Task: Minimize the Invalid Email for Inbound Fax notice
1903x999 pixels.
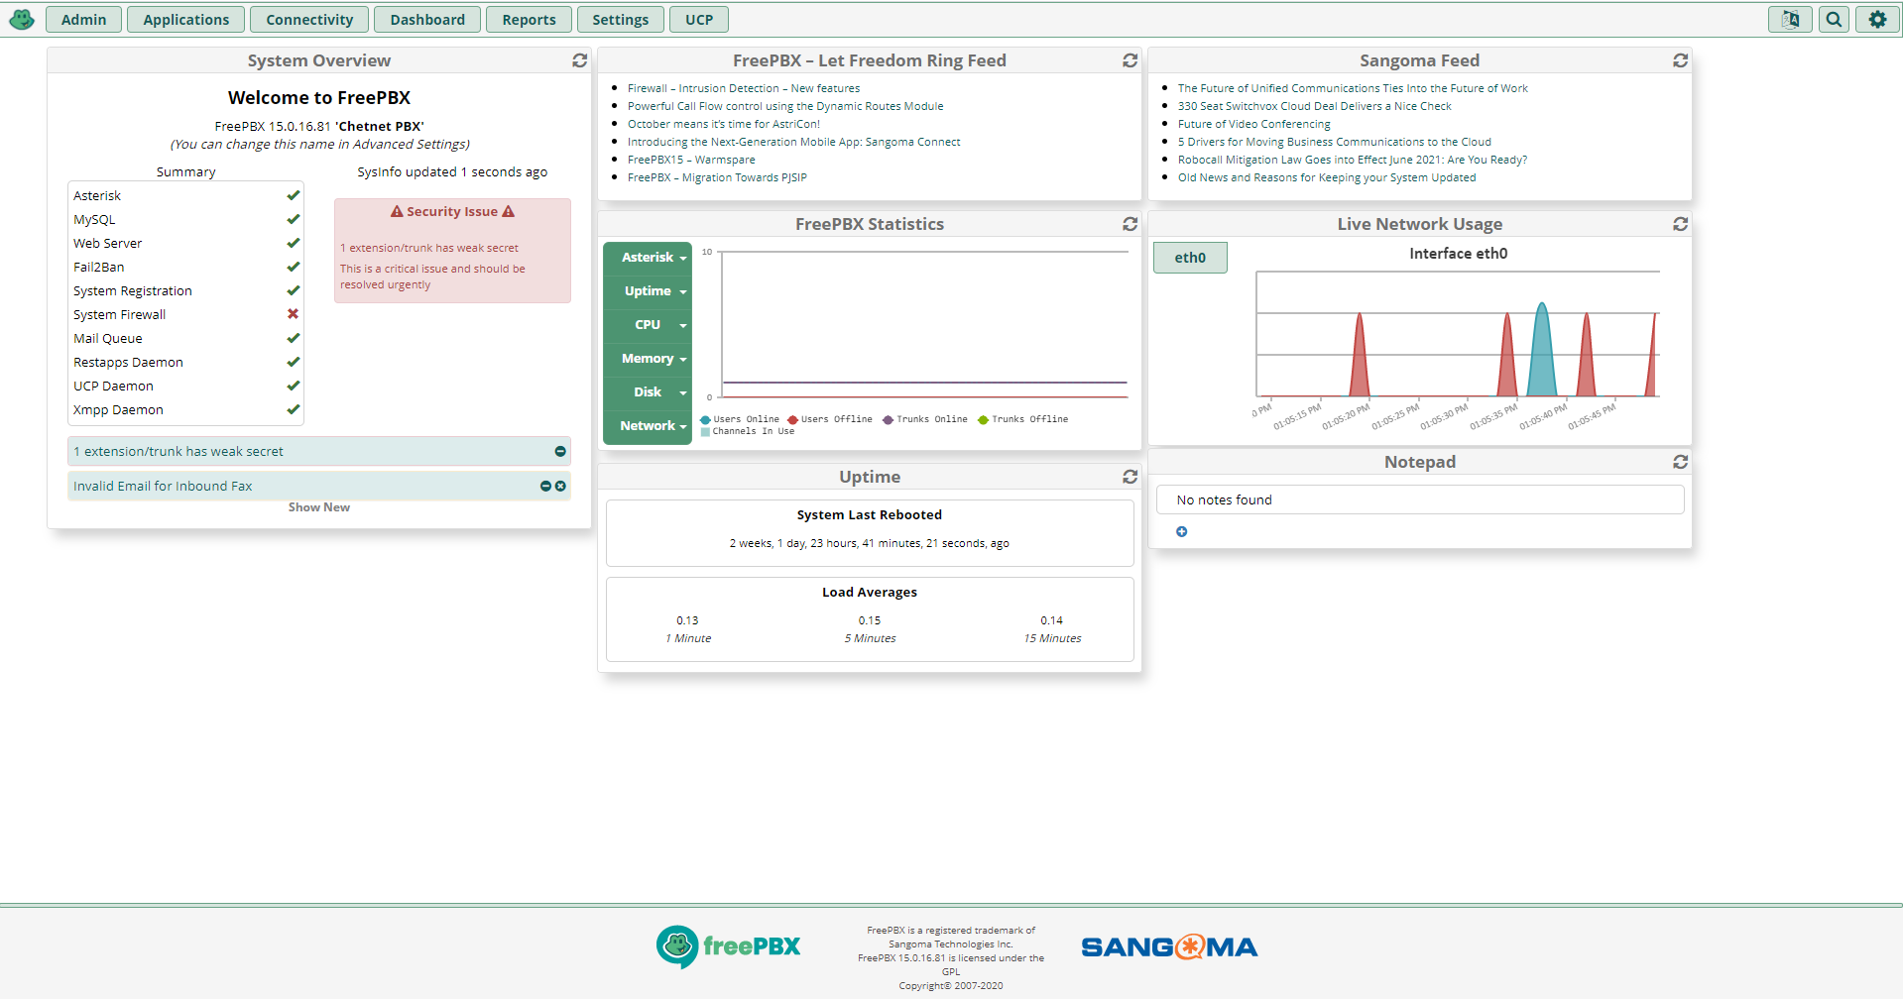Action: tap(545, 486)
